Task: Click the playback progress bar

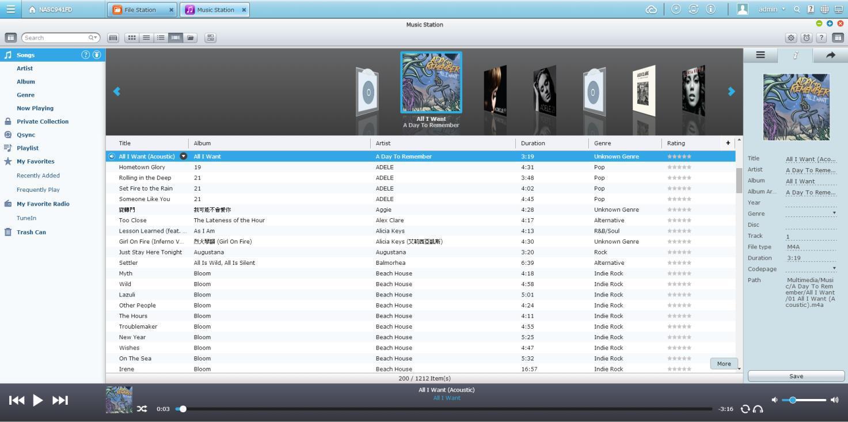Action: click(444, 409)
